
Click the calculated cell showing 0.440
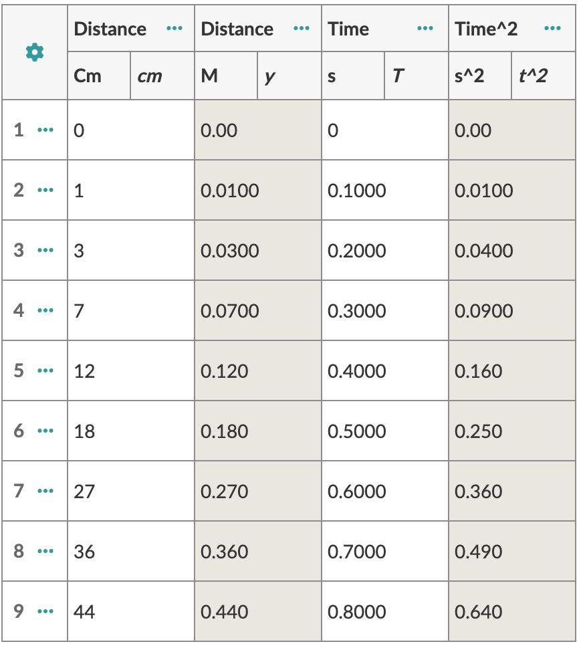click(257, 611)
